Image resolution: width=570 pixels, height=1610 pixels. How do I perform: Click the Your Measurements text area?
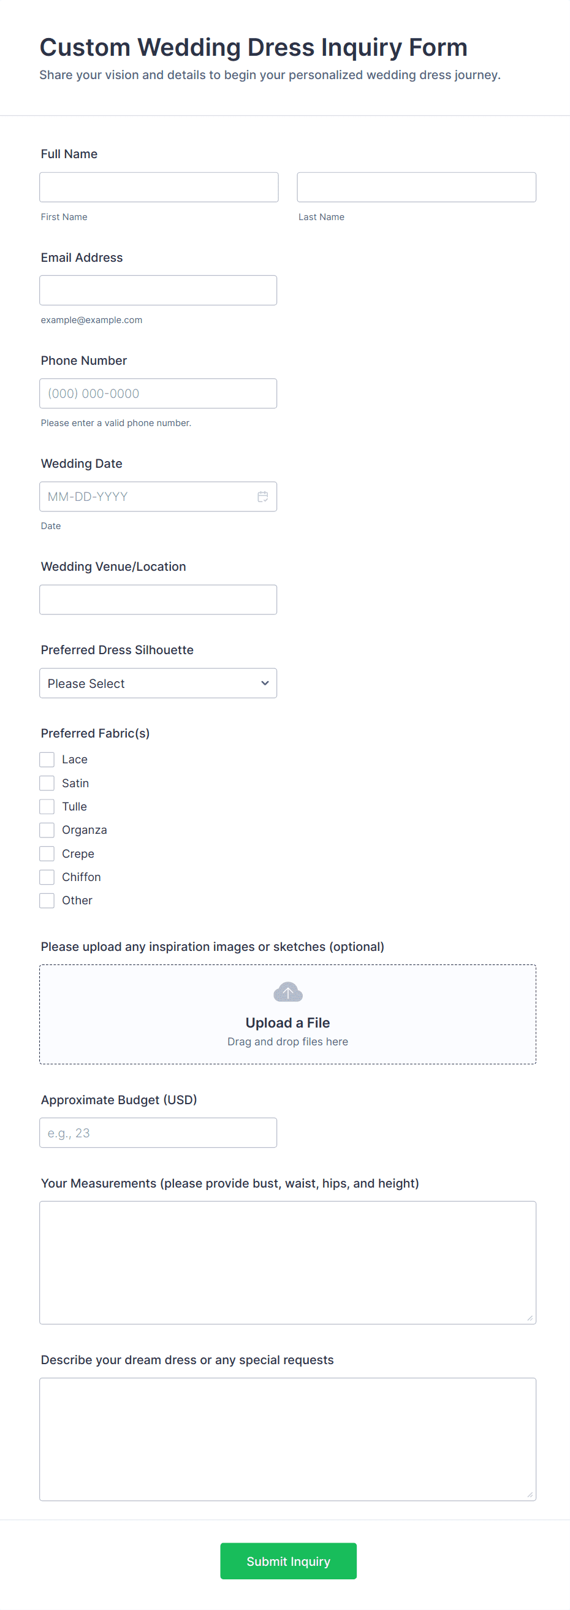tap(287, 1262)
